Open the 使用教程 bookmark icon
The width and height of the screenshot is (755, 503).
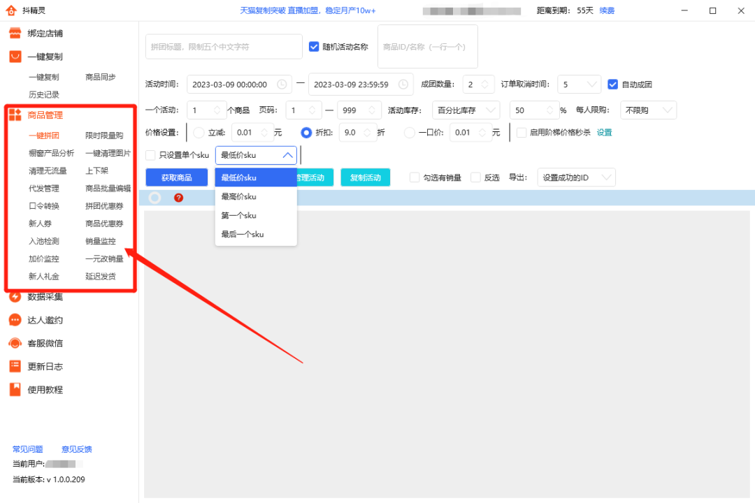tap(14, 389)
